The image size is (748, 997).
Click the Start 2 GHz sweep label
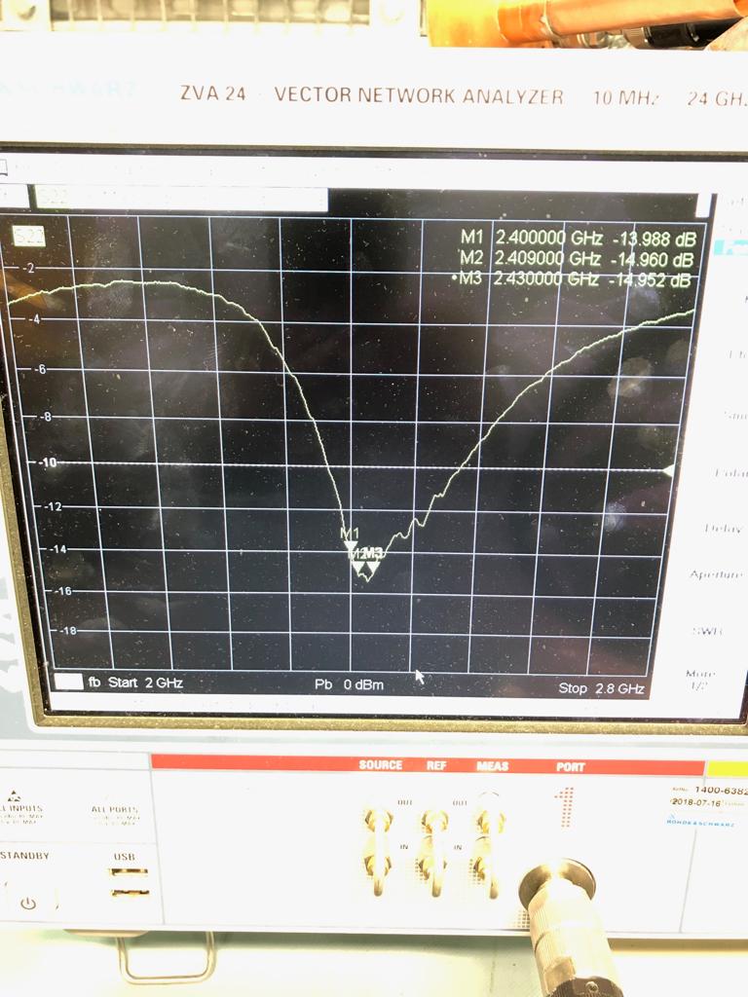click(146, 683)
